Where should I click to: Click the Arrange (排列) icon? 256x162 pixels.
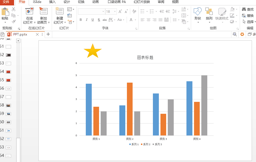click(x=209, y=11)
